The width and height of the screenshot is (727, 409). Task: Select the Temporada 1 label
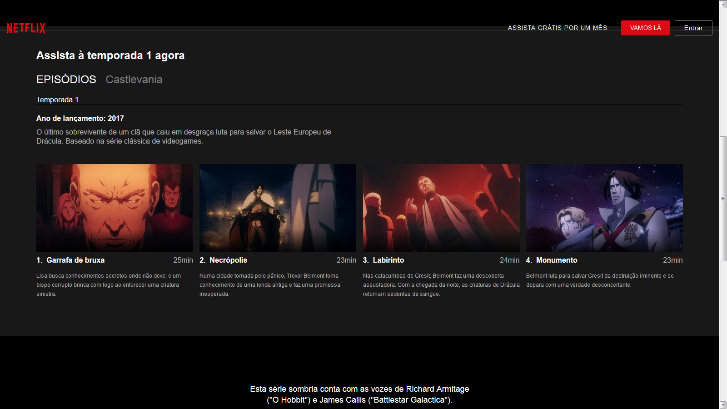pos(57,100)
